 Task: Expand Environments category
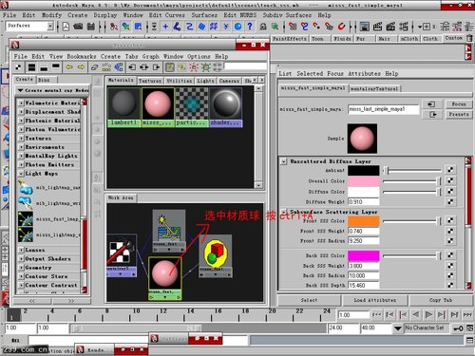[22, 147]
